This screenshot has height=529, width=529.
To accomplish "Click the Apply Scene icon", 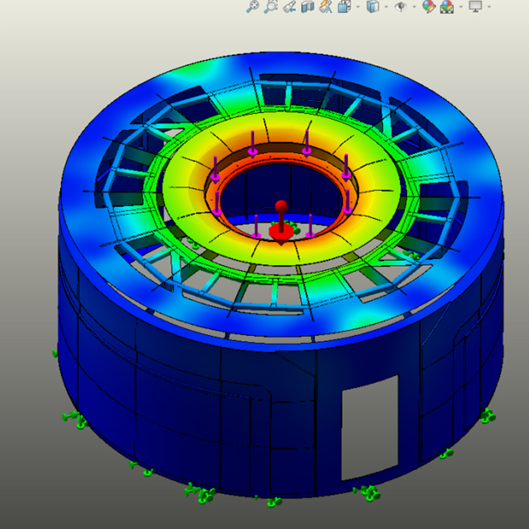I will point(447,7).
